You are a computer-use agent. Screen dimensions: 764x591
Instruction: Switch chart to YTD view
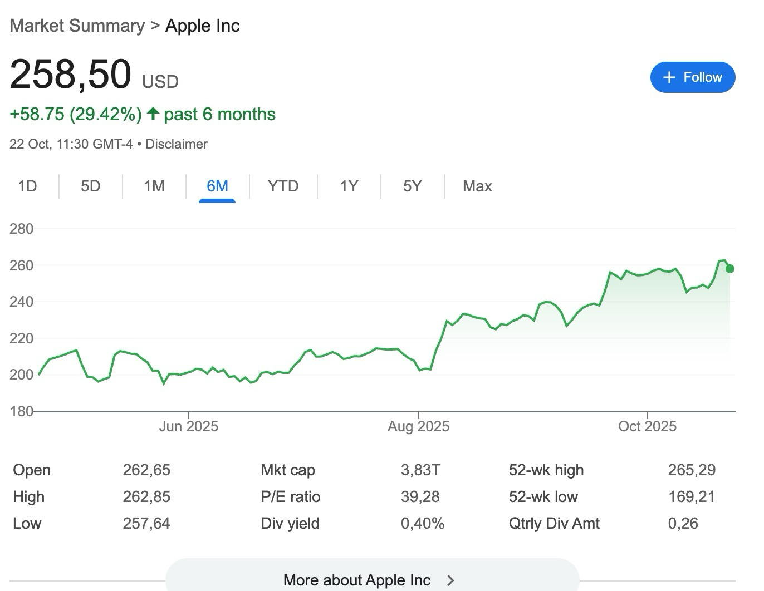point(283,186)
